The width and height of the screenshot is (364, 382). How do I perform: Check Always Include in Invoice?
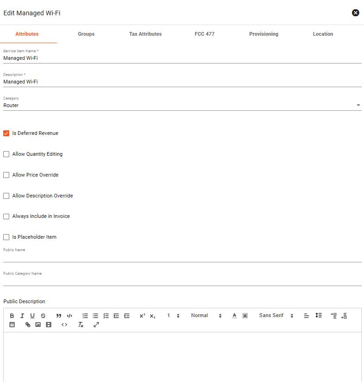(x=6, y=216)
